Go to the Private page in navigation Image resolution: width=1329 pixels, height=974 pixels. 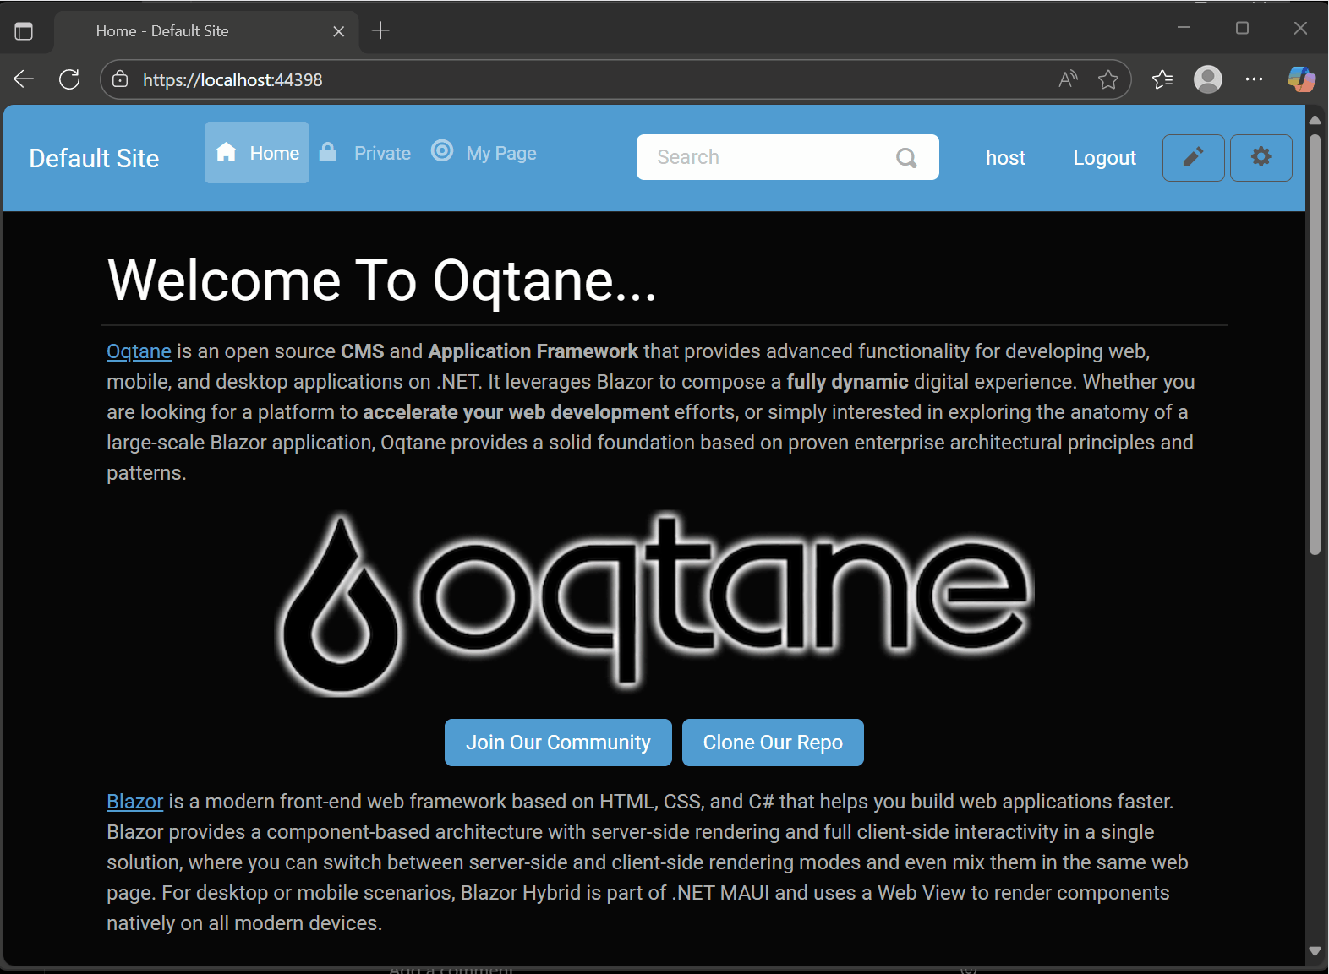click(381, 154)
